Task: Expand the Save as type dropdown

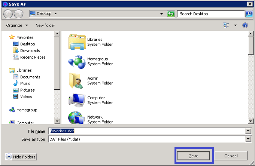Action: tap(248, 139)
